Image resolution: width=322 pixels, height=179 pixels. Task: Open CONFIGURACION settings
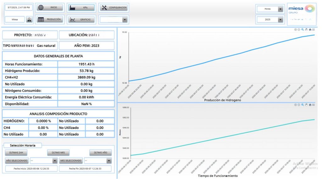114,8
